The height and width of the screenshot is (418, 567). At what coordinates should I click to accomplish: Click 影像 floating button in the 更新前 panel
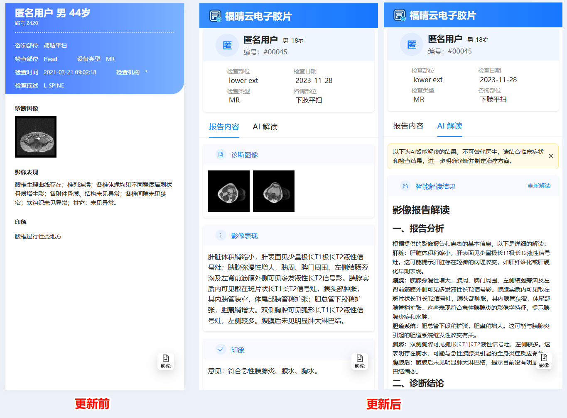[x=165, y=361]
